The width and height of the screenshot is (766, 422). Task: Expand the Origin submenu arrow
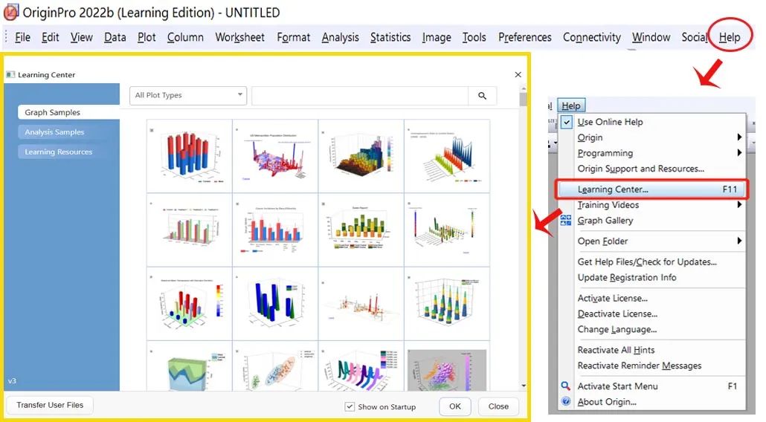[x=740, y=137]
